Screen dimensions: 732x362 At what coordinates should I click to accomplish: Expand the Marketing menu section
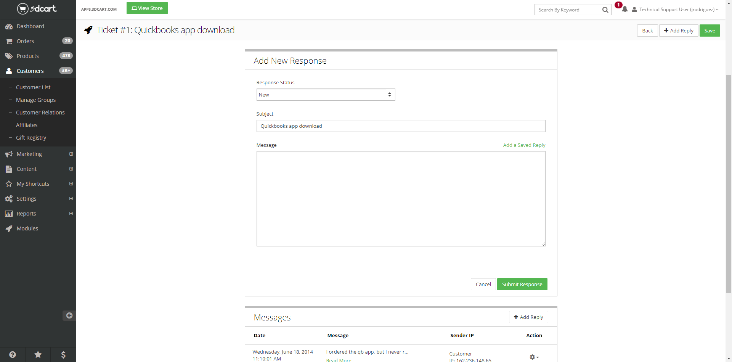71,154
